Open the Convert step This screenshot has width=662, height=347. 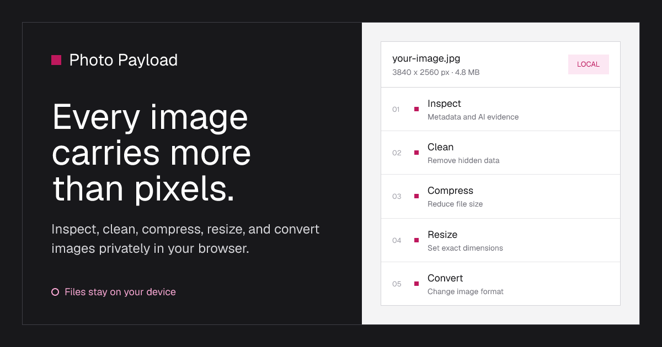click(x=500, y=284)
